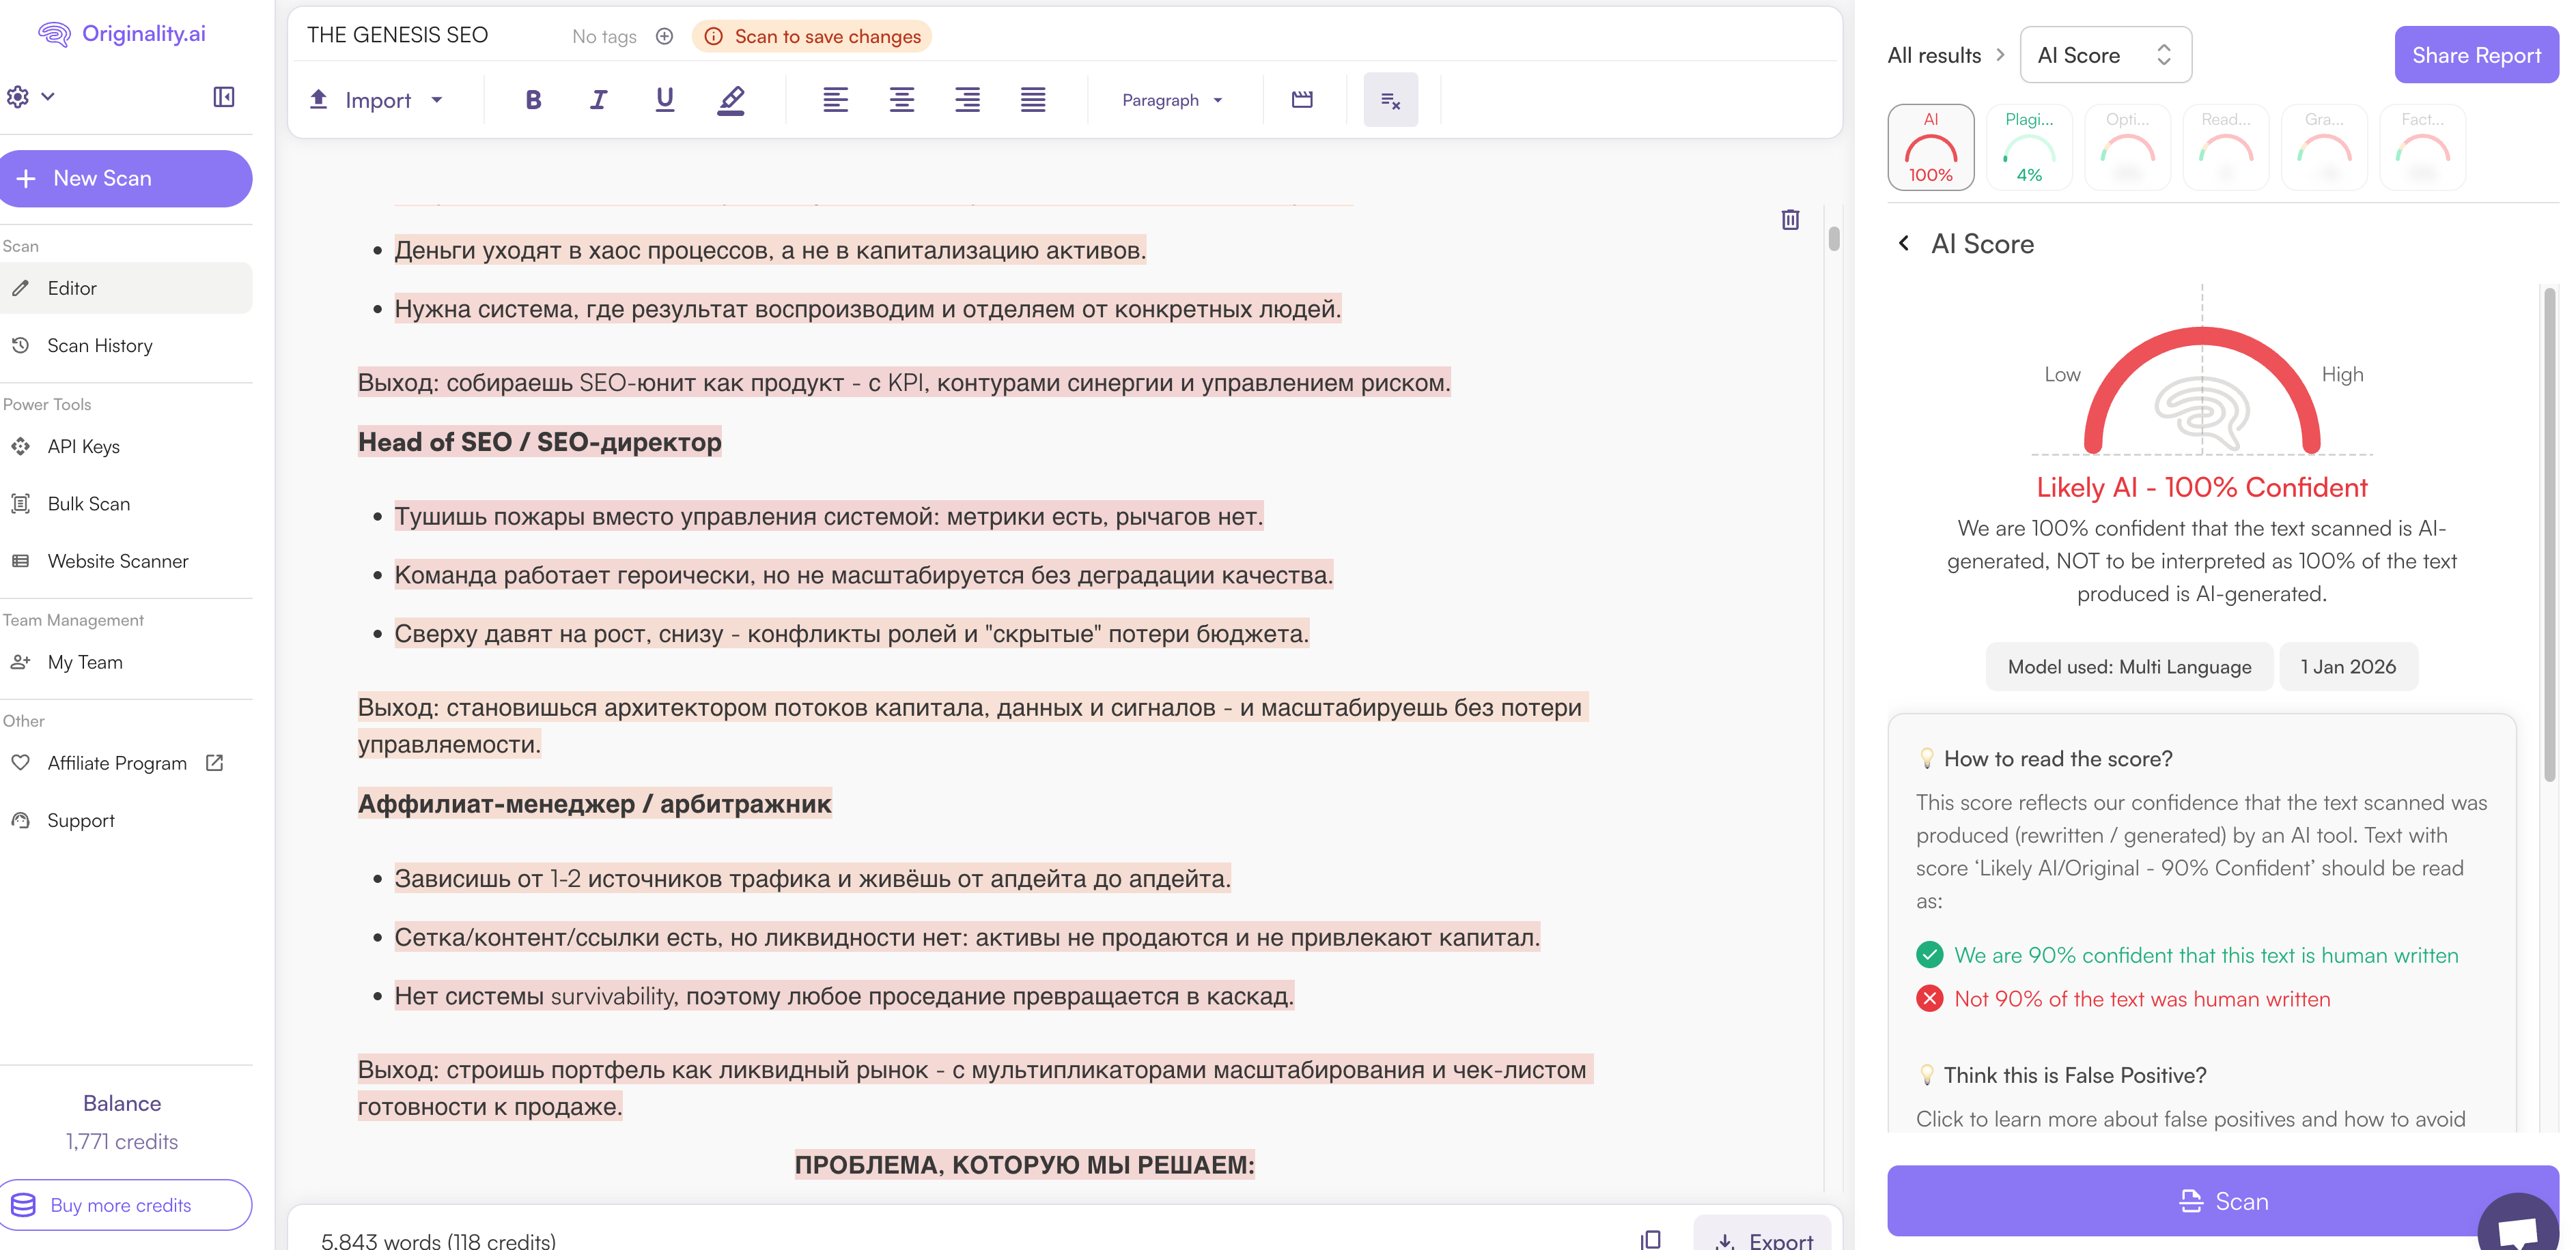Click the Share Report button
Image resolution: width=2576 pixels, height=1250 pixels.
point(2475,55)
